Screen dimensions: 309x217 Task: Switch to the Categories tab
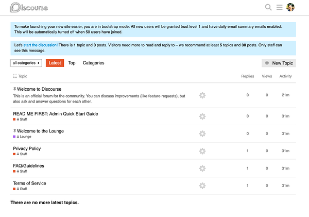point(93,63)
